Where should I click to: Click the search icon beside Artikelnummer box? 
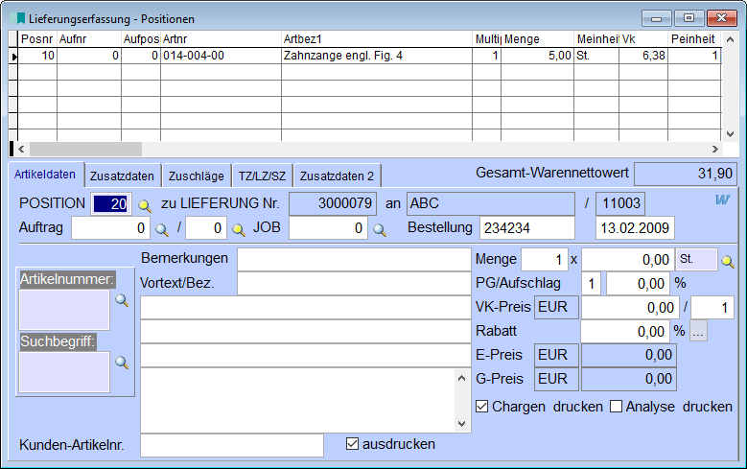(x=122, y=300)
